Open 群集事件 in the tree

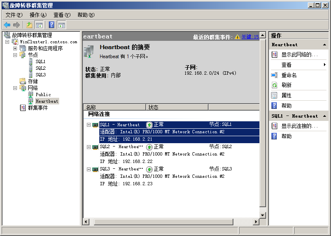(38, 108)
